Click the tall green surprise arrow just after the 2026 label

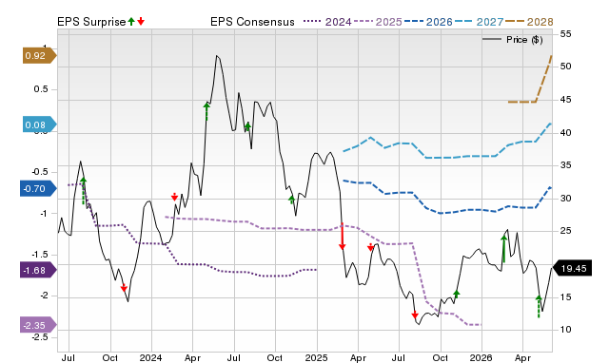503,249
